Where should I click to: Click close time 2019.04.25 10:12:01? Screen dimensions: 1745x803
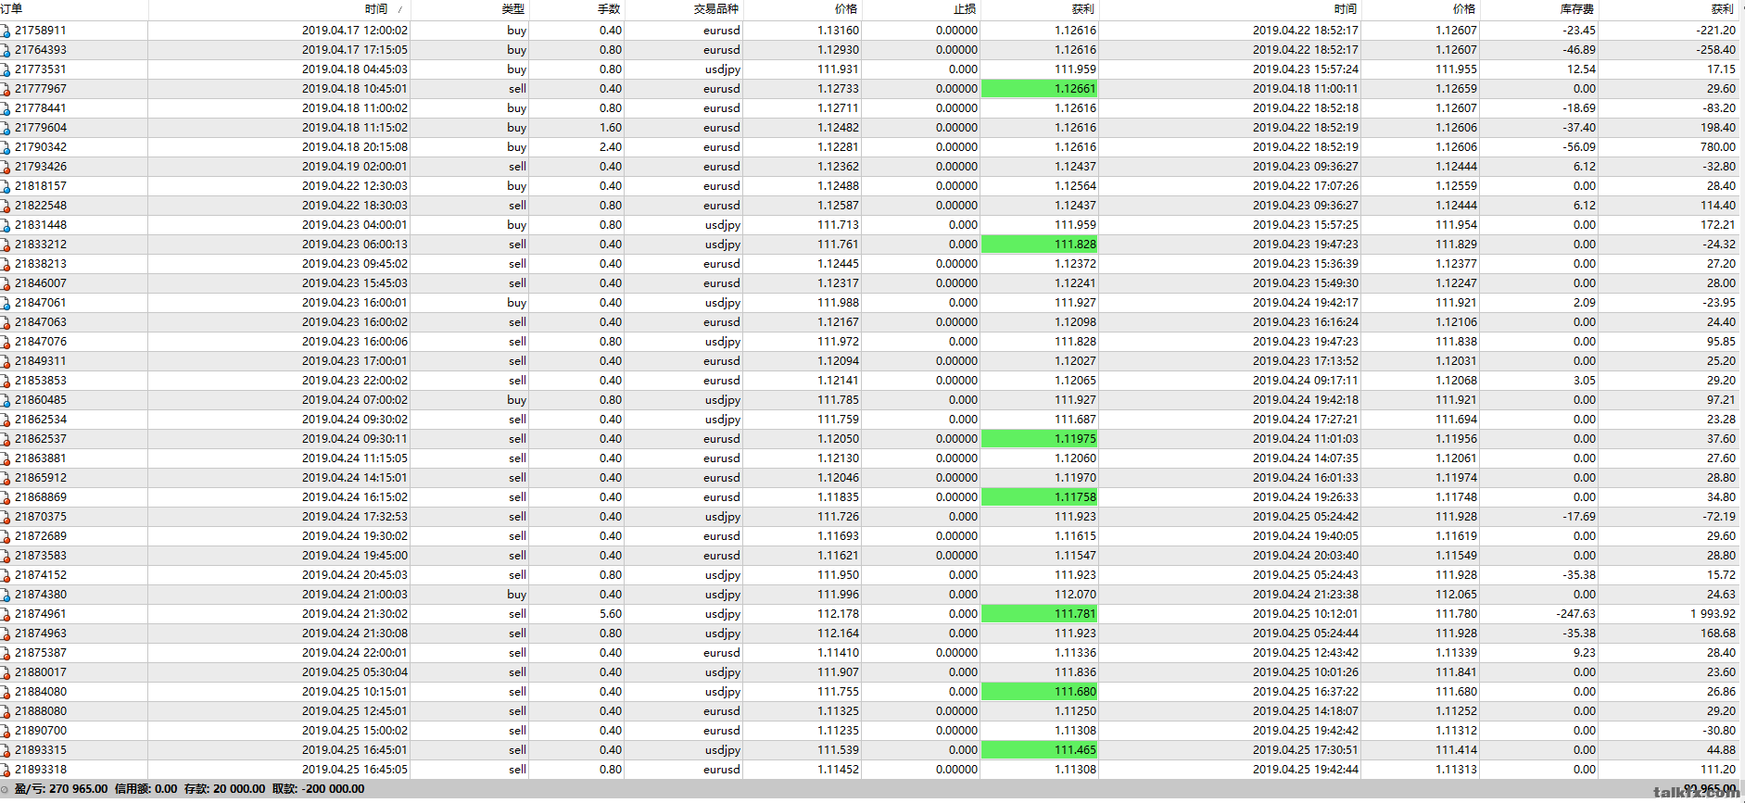coord(1306,614)
